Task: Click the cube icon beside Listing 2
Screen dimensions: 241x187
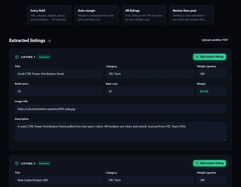Action: 17,163
